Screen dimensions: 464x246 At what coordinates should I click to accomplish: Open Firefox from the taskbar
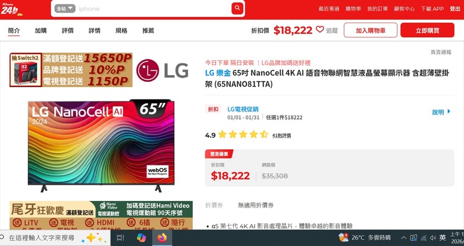pos(162,238)
